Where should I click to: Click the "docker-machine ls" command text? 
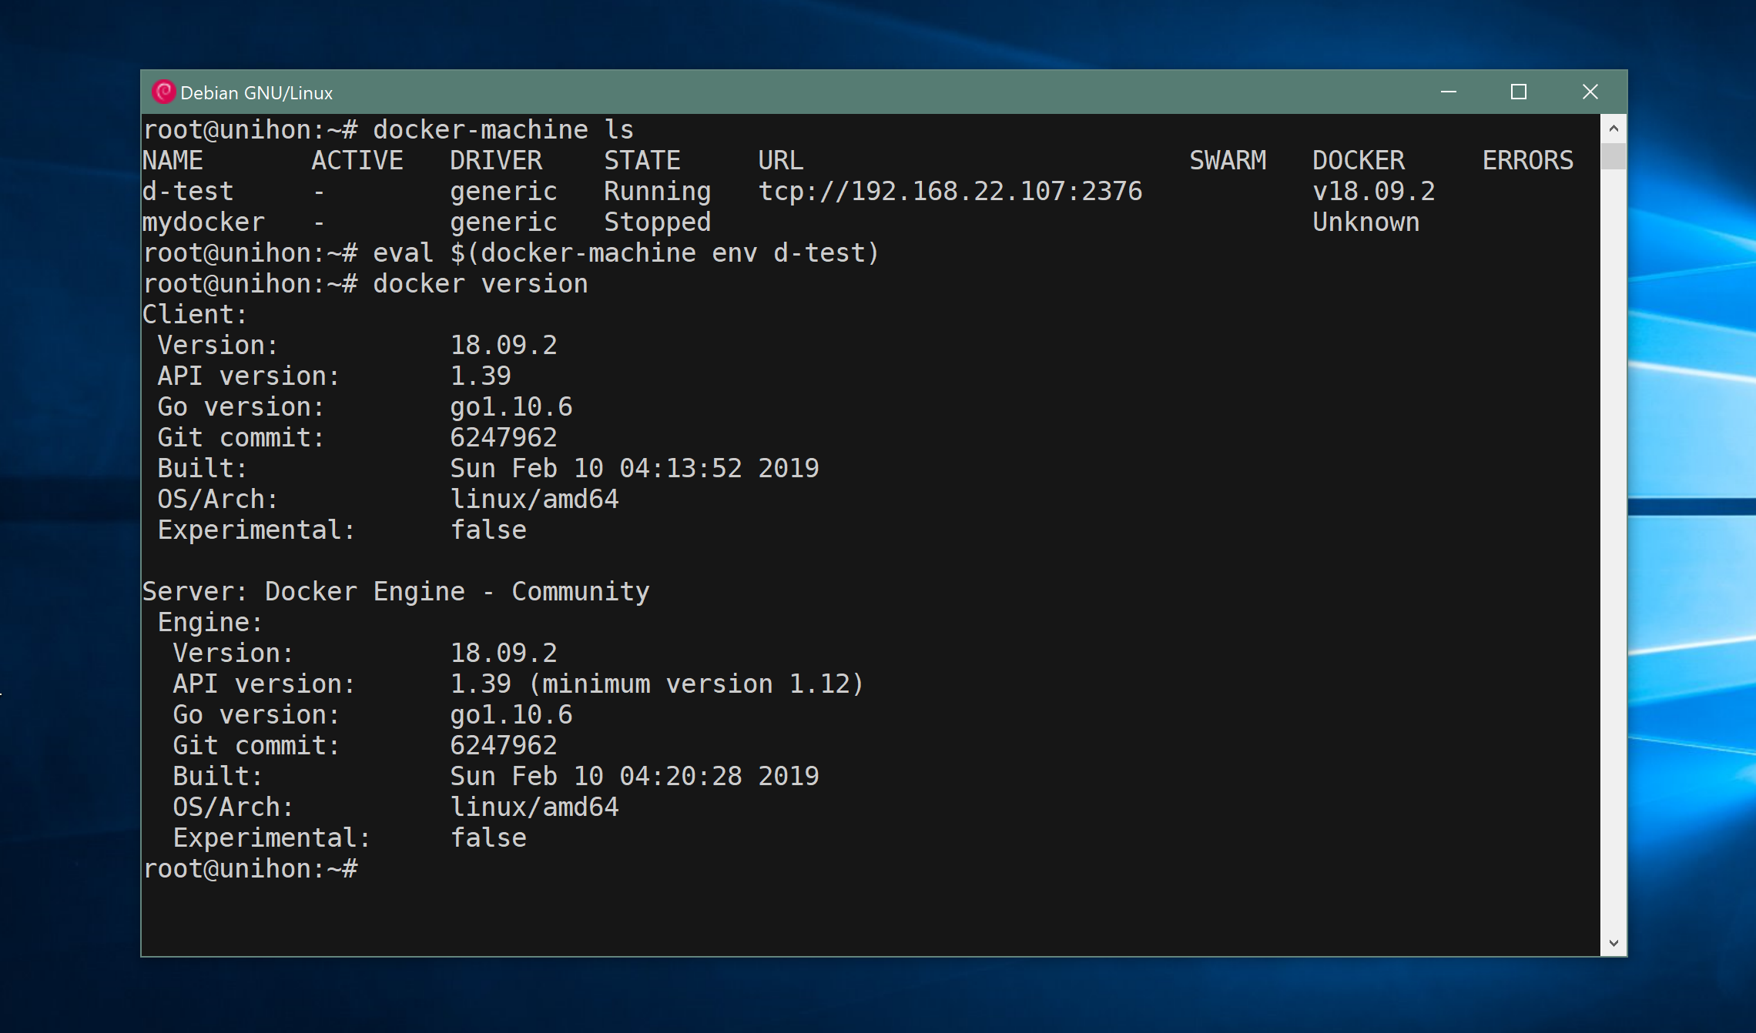pos(503,130)
